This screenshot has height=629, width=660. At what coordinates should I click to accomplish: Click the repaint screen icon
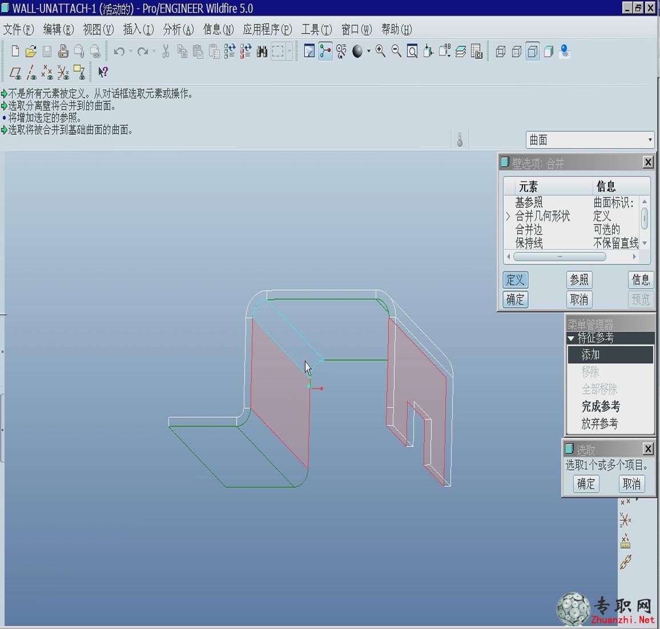click(x=309, y=51)
